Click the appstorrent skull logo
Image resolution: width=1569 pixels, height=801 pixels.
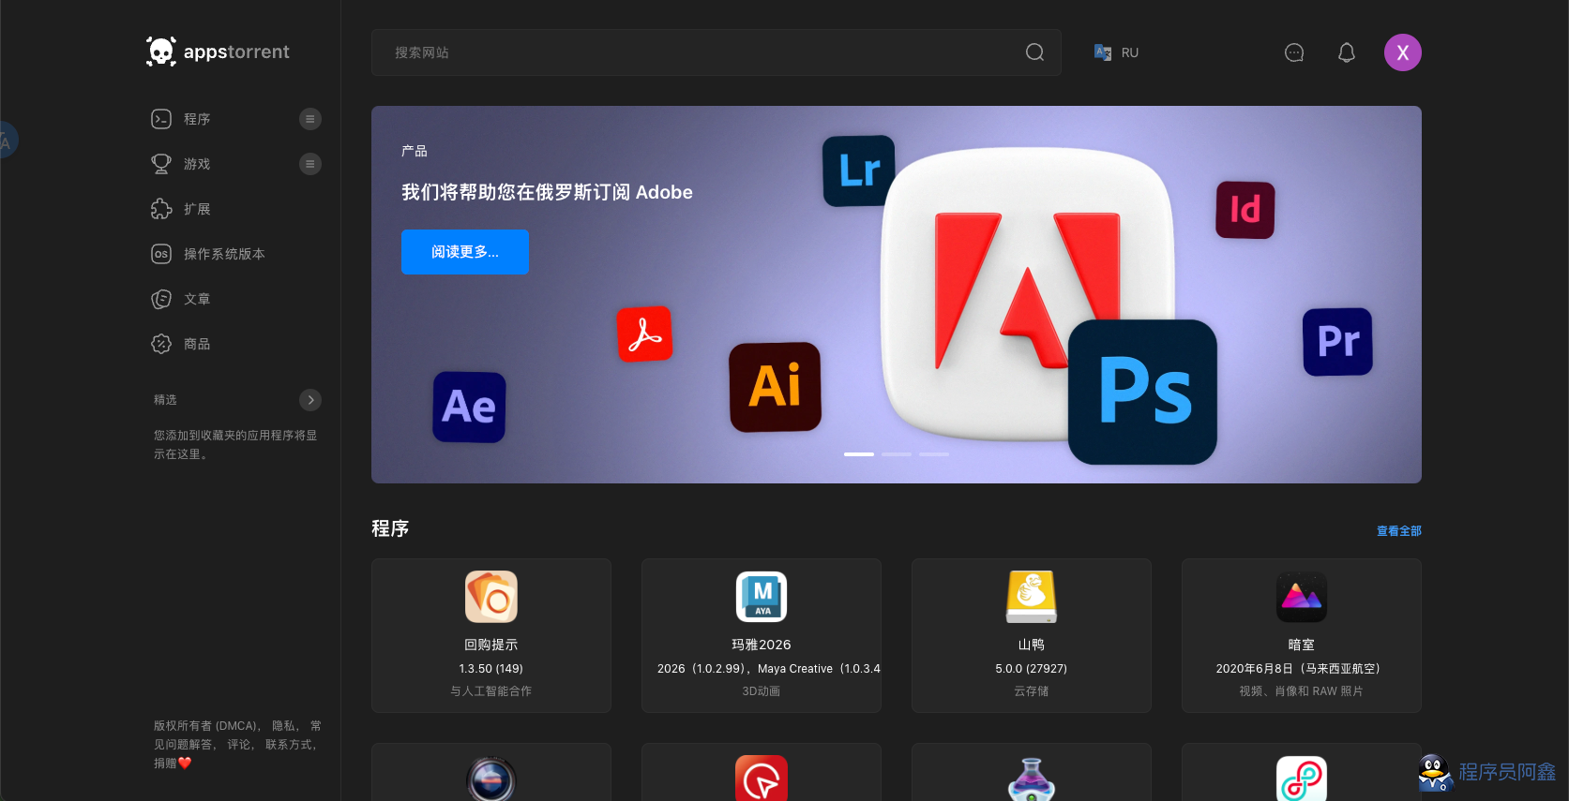pos(218,52)
